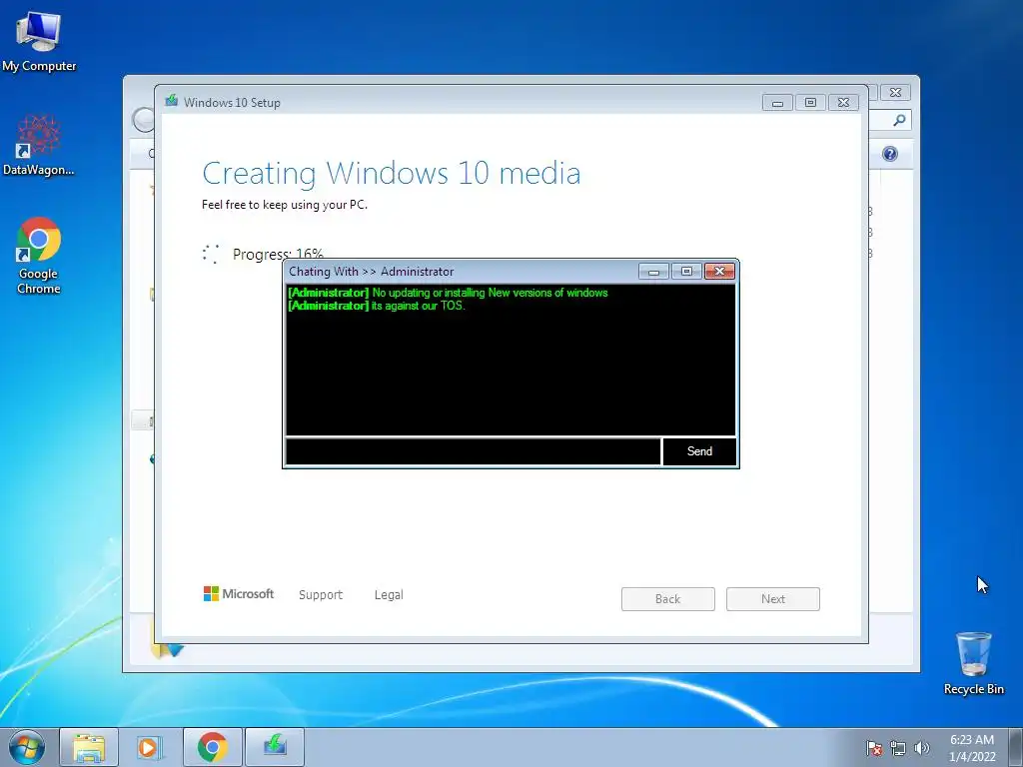1023x767 pixels.
Task: Click the 'No updating or installing' chat message
Action: [x=448, y=293]
